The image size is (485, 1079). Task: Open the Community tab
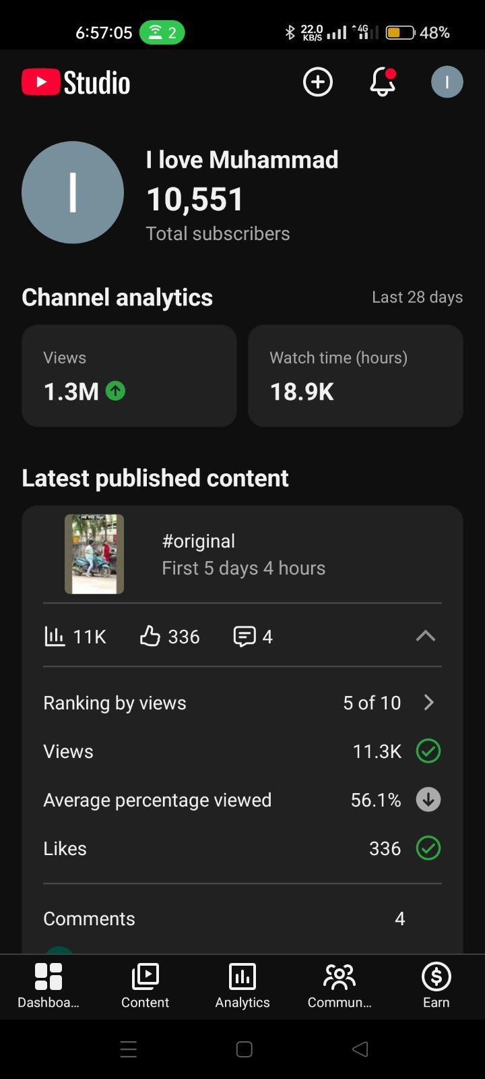coord(339,986)
